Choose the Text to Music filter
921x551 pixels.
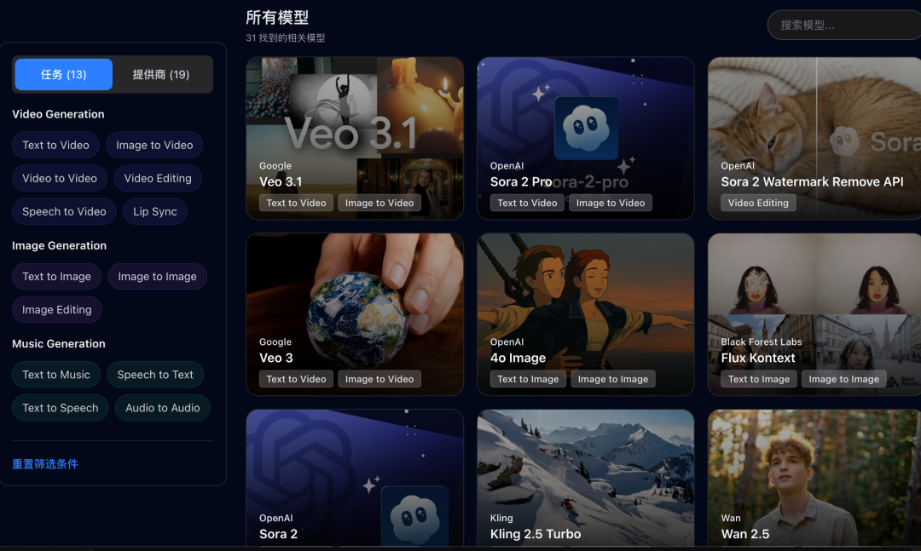[x=56, y=375]
